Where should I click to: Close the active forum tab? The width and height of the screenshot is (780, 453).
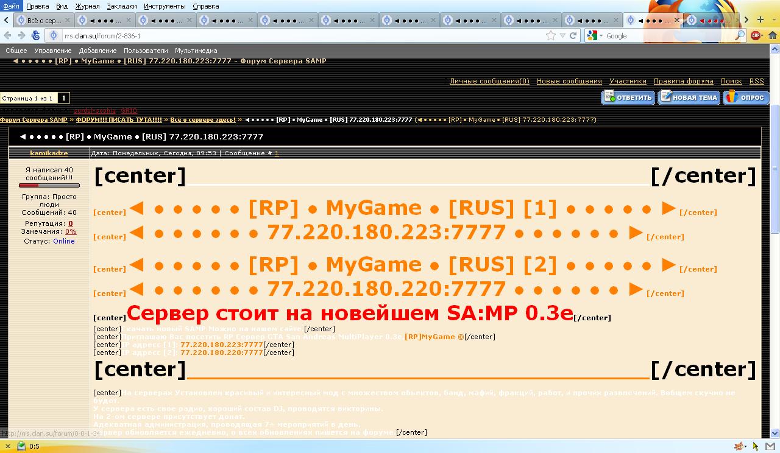(x=676, y=20)
